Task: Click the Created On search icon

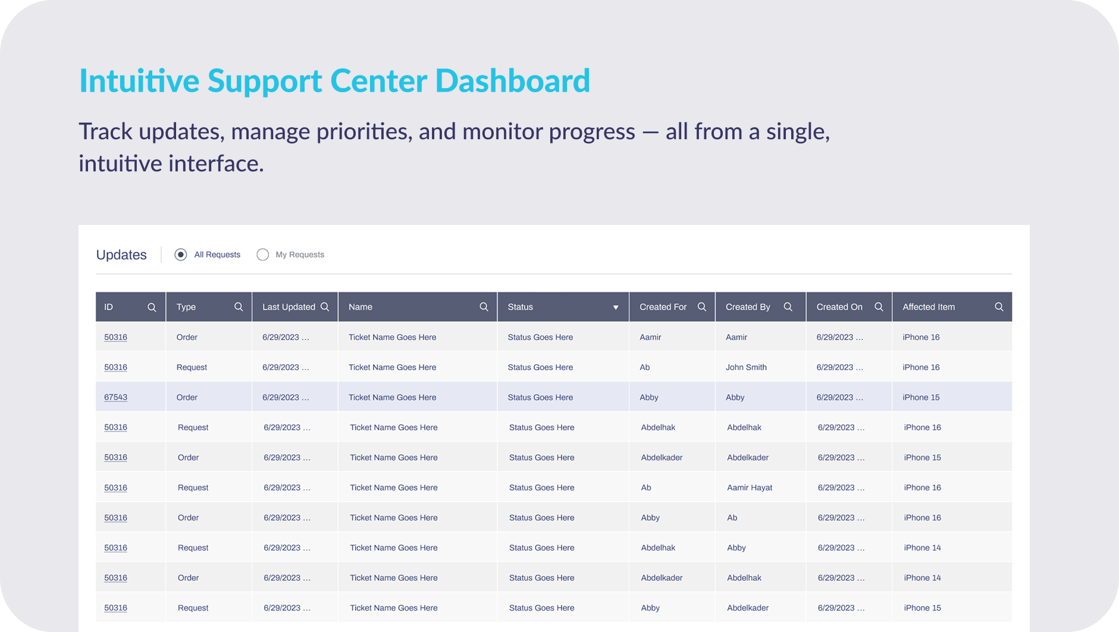Action: tap(879, 306)
